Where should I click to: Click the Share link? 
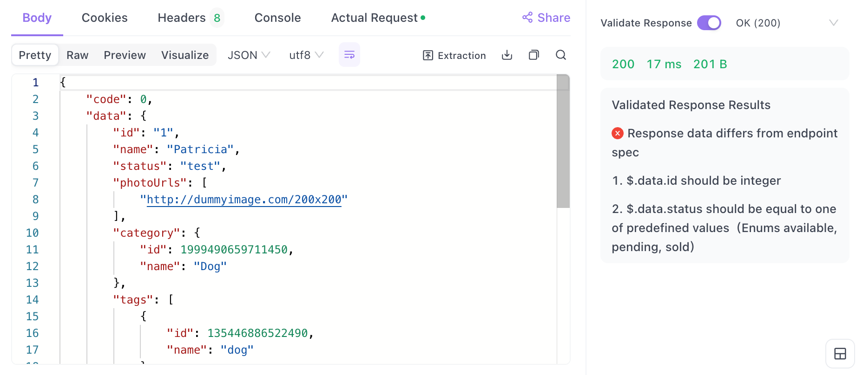[546, 18]
